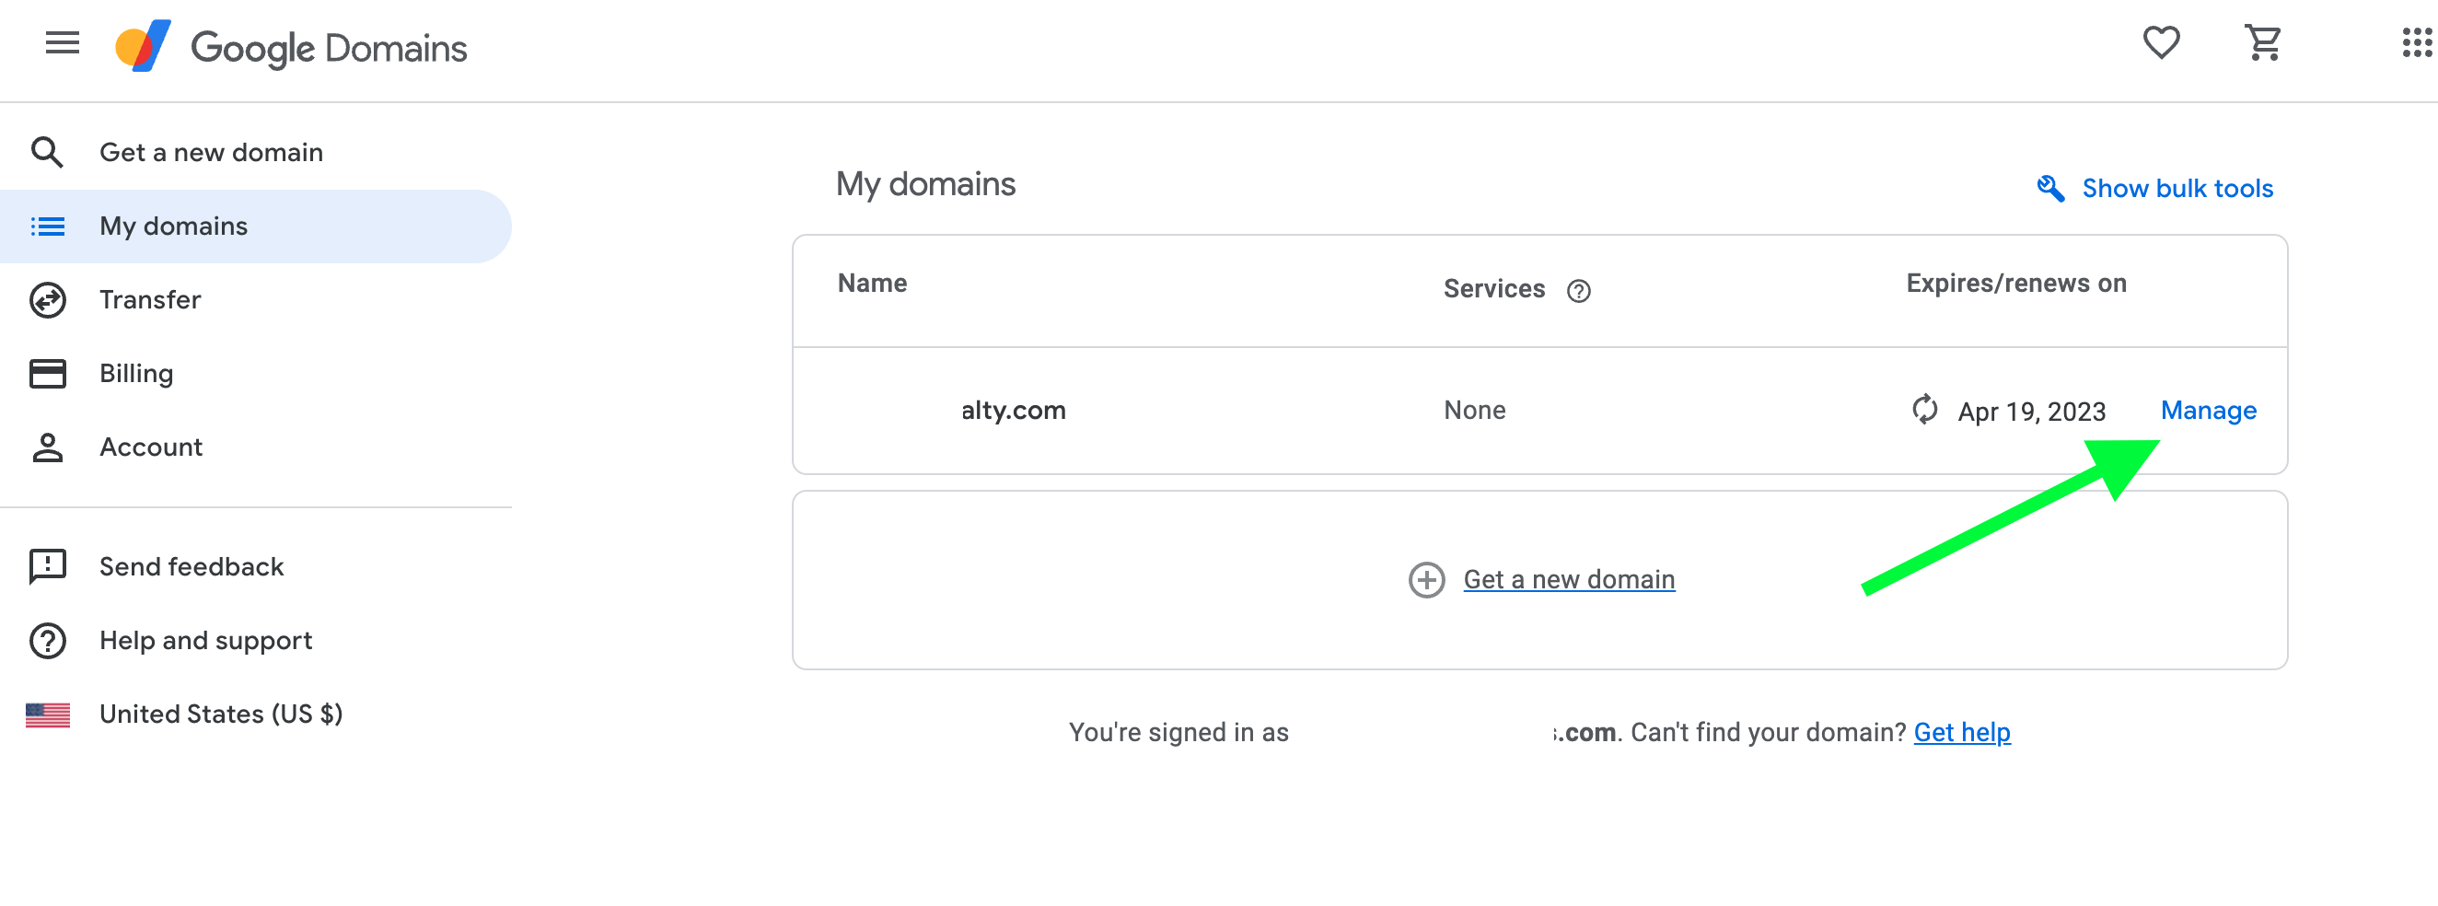Open Help and support

click(205, 641)
